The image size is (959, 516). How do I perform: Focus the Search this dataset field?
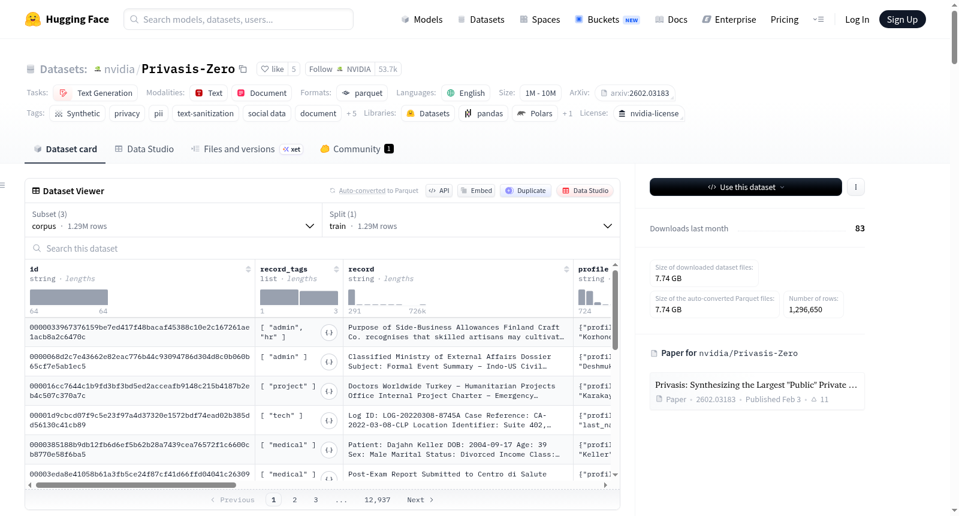(x=322, y=249)
